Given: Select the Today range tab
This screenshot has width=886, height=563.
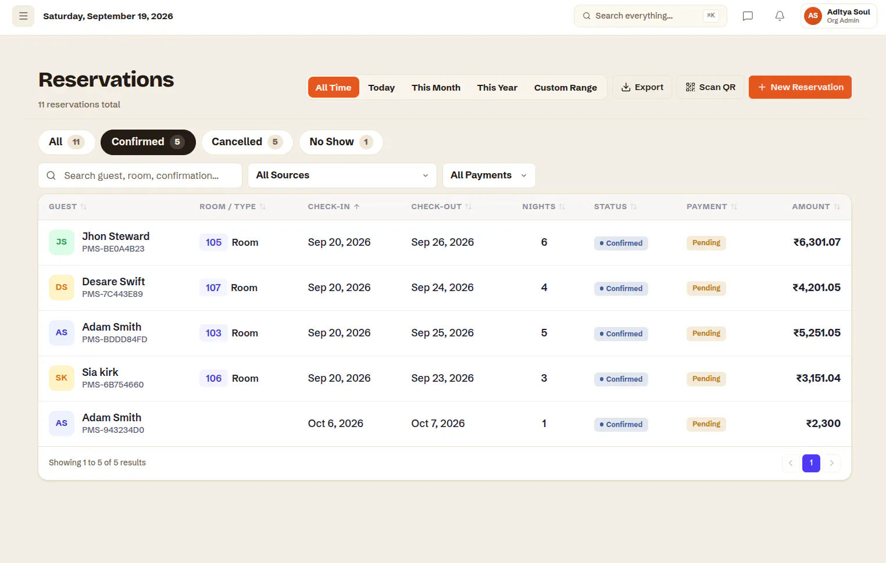Looking at the screenshot, I should click(381, 88).
